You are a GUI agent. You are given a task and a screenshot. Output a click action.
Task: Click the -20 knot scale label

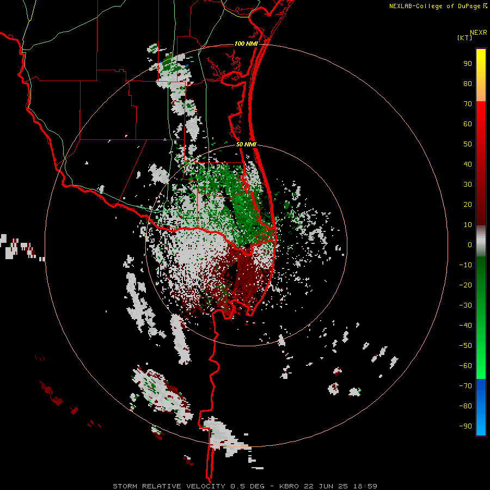465,285
